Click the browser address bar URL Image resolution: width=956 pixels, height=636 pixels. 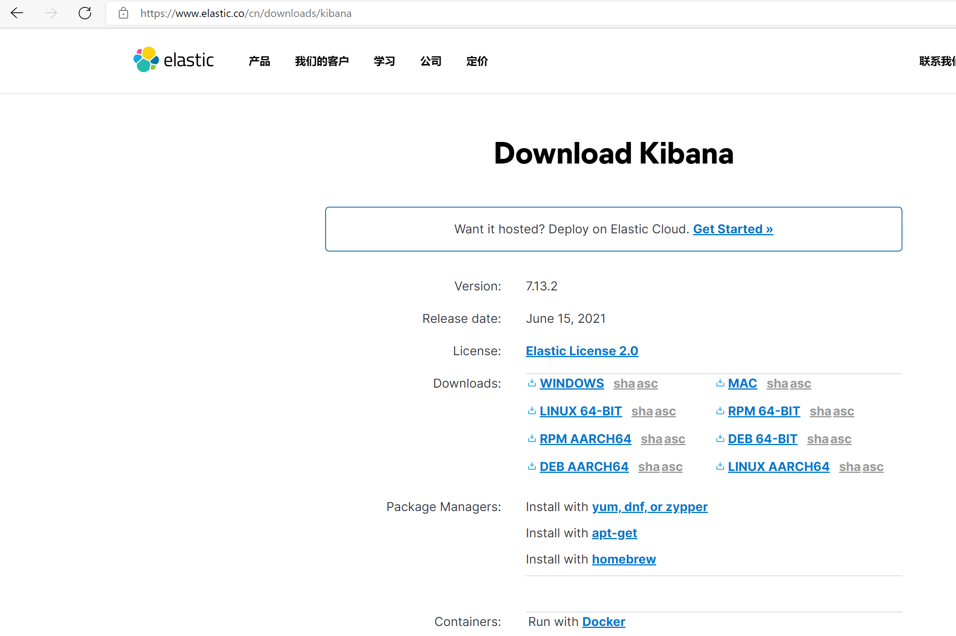(246, 13)
